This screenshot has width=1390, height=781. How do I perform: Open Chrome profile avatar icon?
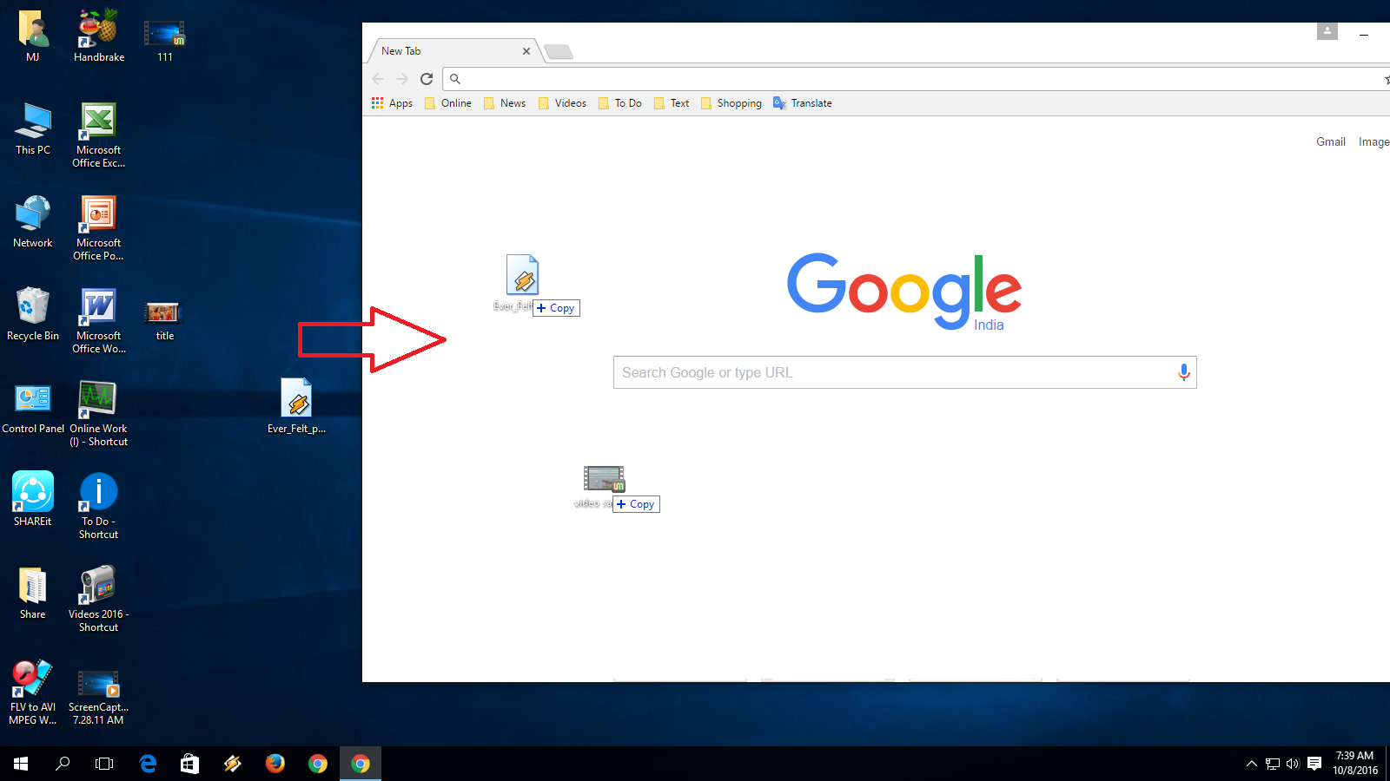(x=1327, y=31)
